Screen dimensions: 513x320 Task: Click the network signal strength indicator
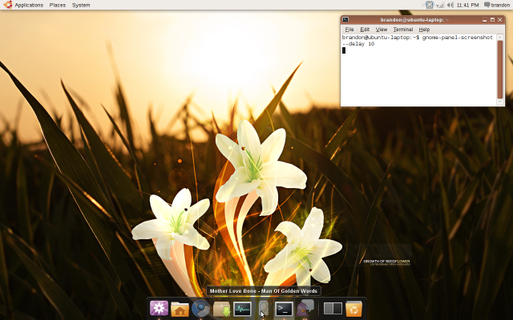click(440, 5)
